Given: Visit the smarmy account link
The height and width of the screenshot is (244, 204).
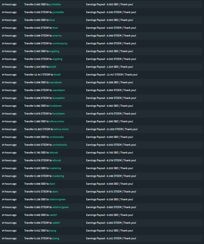Looking at the screenshot, I should point(57,36).
